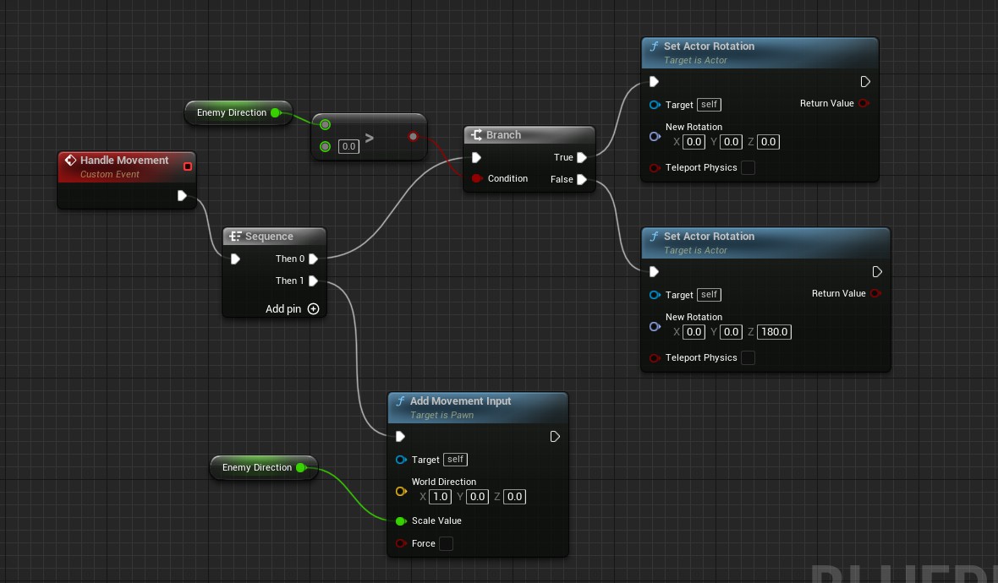Click the Add pin plus icon on Sequence

pos(313,309)
